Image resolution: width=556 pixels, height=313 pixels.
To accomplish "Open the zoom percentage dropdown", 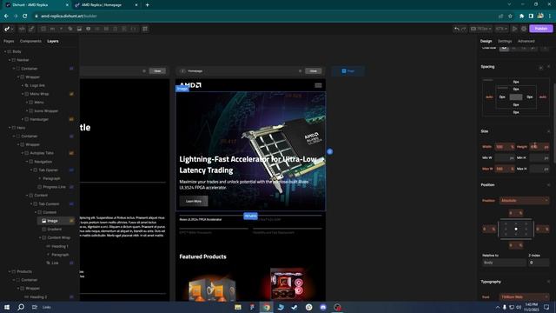I will pyautogui.click(x=501, y=29).
